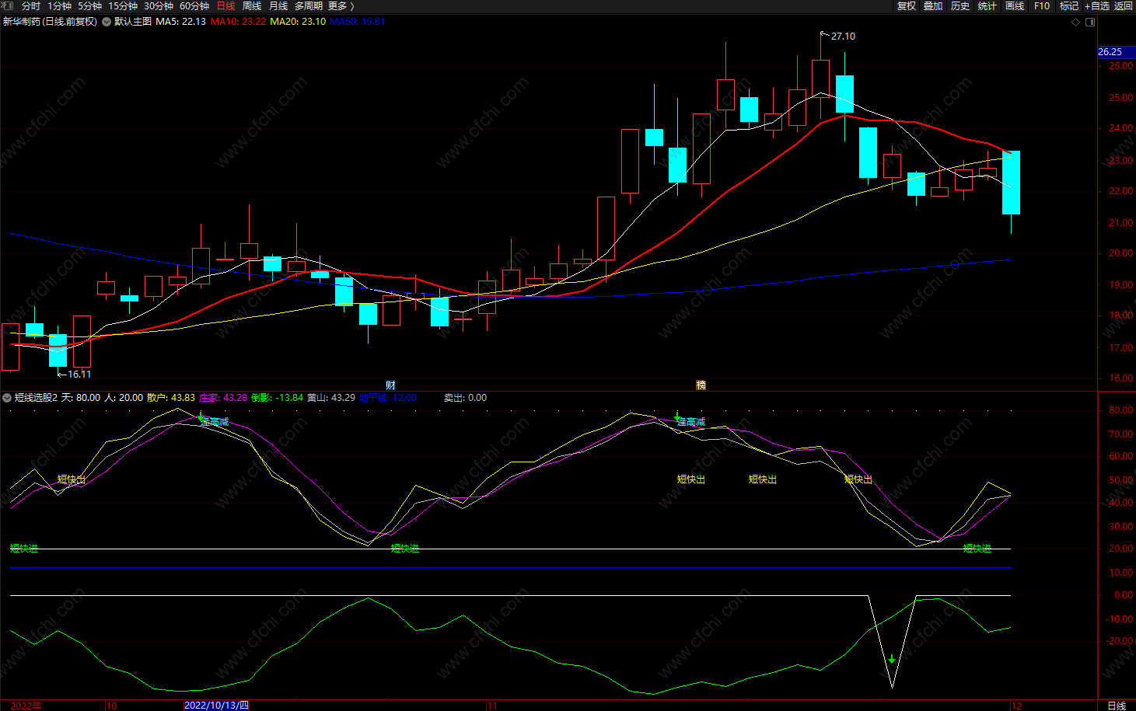Click the MA20: 23.10 indicator label
The width and height of the screenshot is (1136, 711).
pos(298,22)
